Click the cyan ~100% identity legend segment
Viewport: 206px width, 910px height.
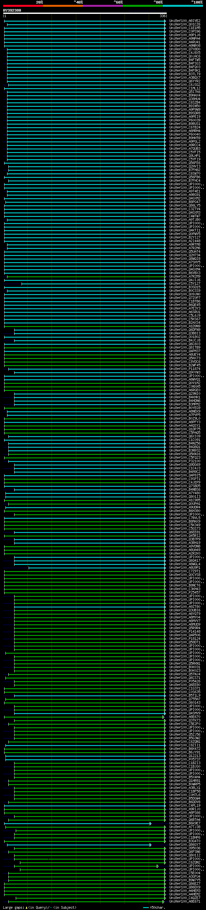pyautogui.click(x=183, y=6)
